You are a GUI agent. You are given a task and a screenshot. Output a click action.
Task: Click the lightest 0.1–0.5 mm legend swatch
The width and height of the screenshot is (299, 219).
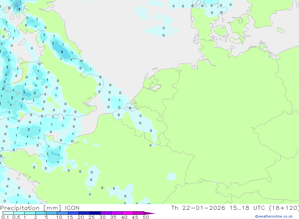pyautogui.click(x=8, y=213)
